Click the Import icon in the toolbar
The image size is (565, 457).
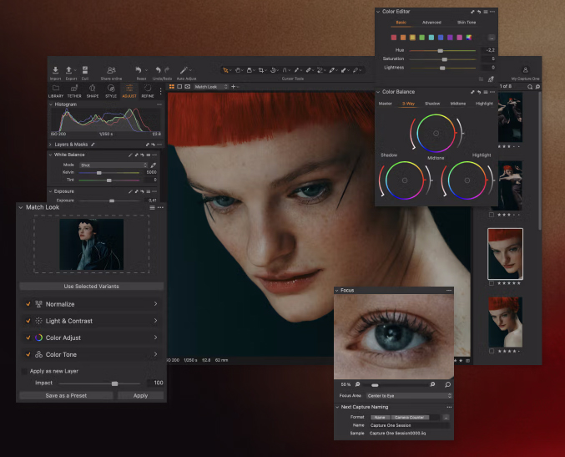coord(55,71)
